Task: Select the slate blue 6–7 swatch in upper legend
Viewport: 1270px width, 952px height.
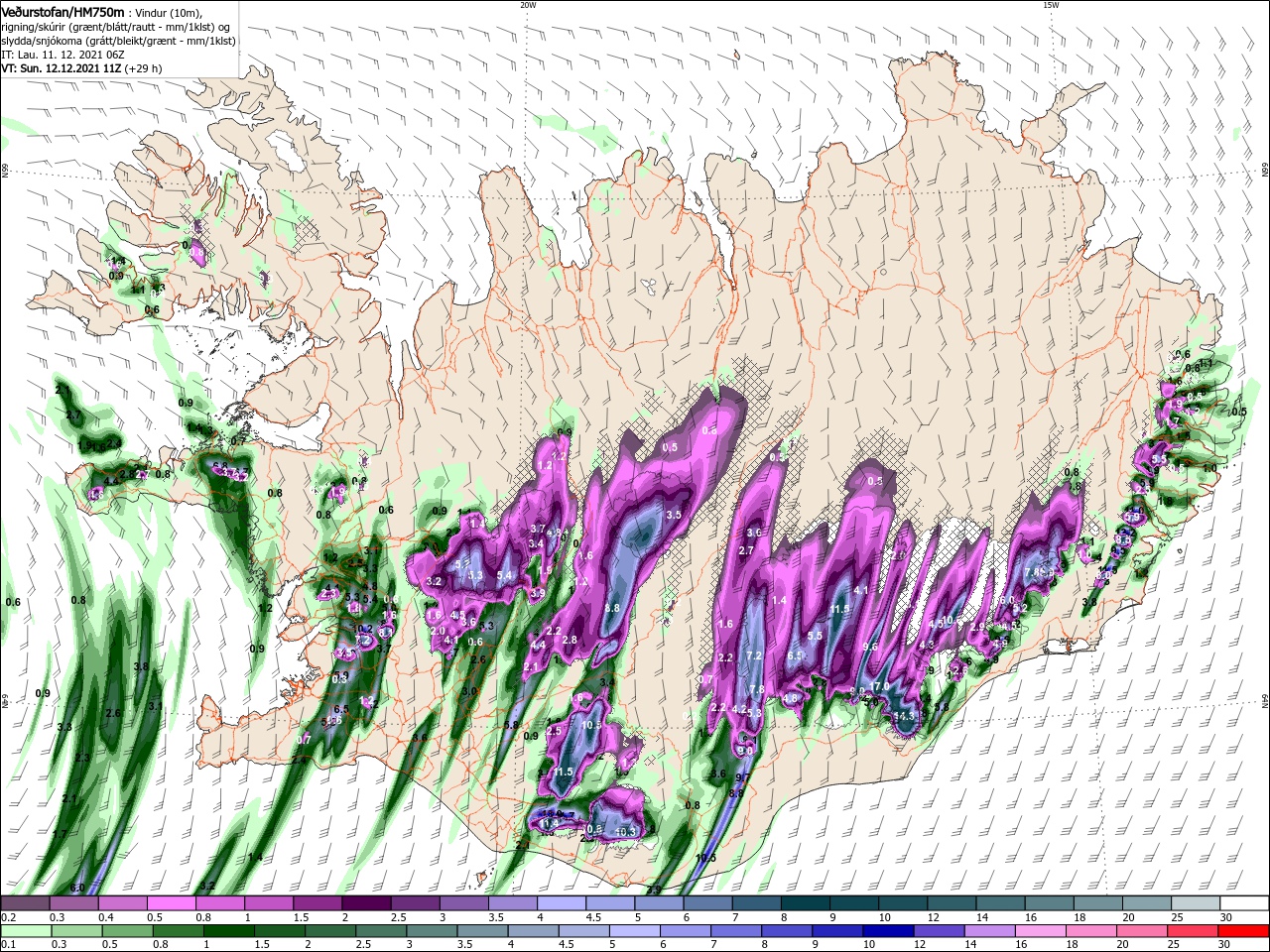Action: 708,903
